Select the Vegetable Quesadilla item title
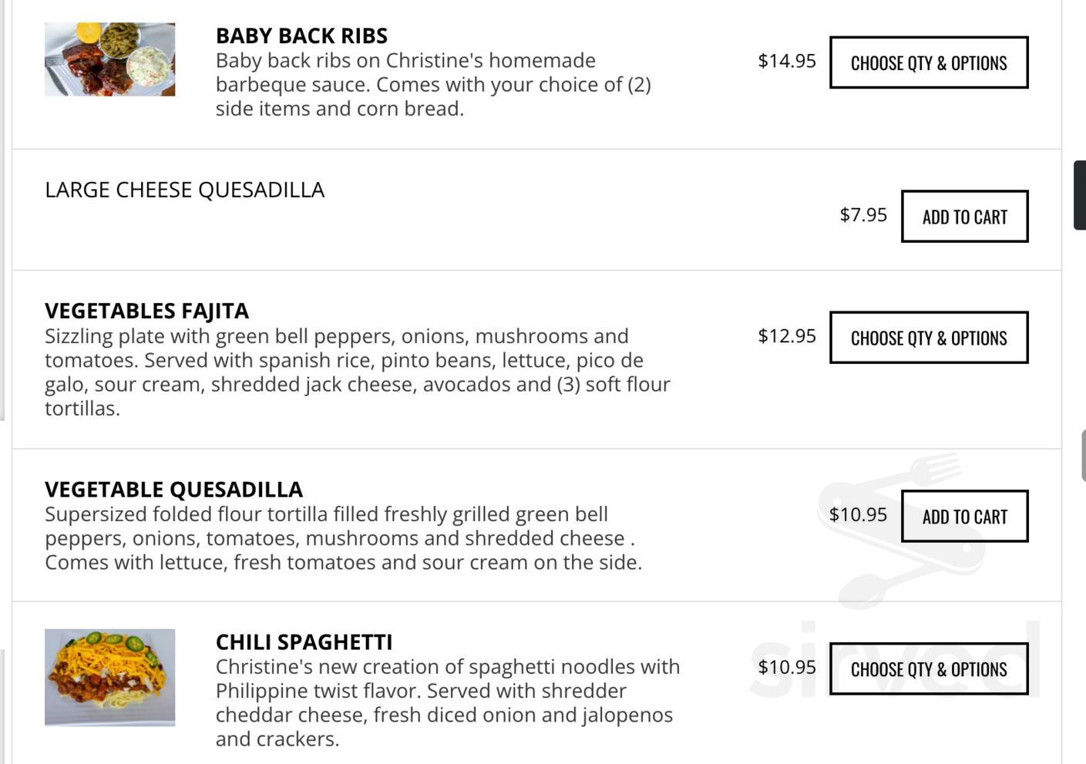The width and height of the screenshot is (1086, 764). pos(173,489)
